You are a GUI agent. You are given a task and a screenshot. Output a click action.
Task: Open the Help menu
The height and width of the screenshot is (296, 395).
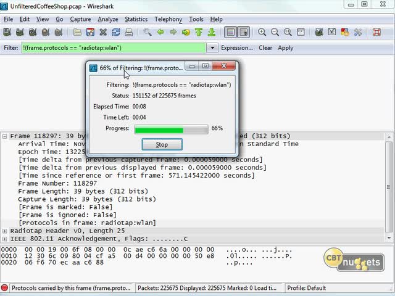pyautogui.click(x=217, y=19)
